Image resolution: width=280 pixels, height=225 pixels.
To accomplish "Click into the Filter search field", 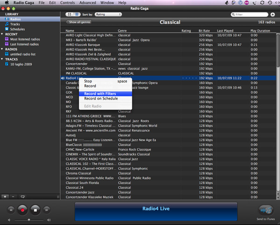I will click(252, 14).
